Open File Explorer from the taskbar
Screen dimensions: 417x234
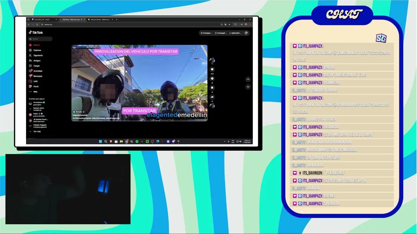coord(121,141)
